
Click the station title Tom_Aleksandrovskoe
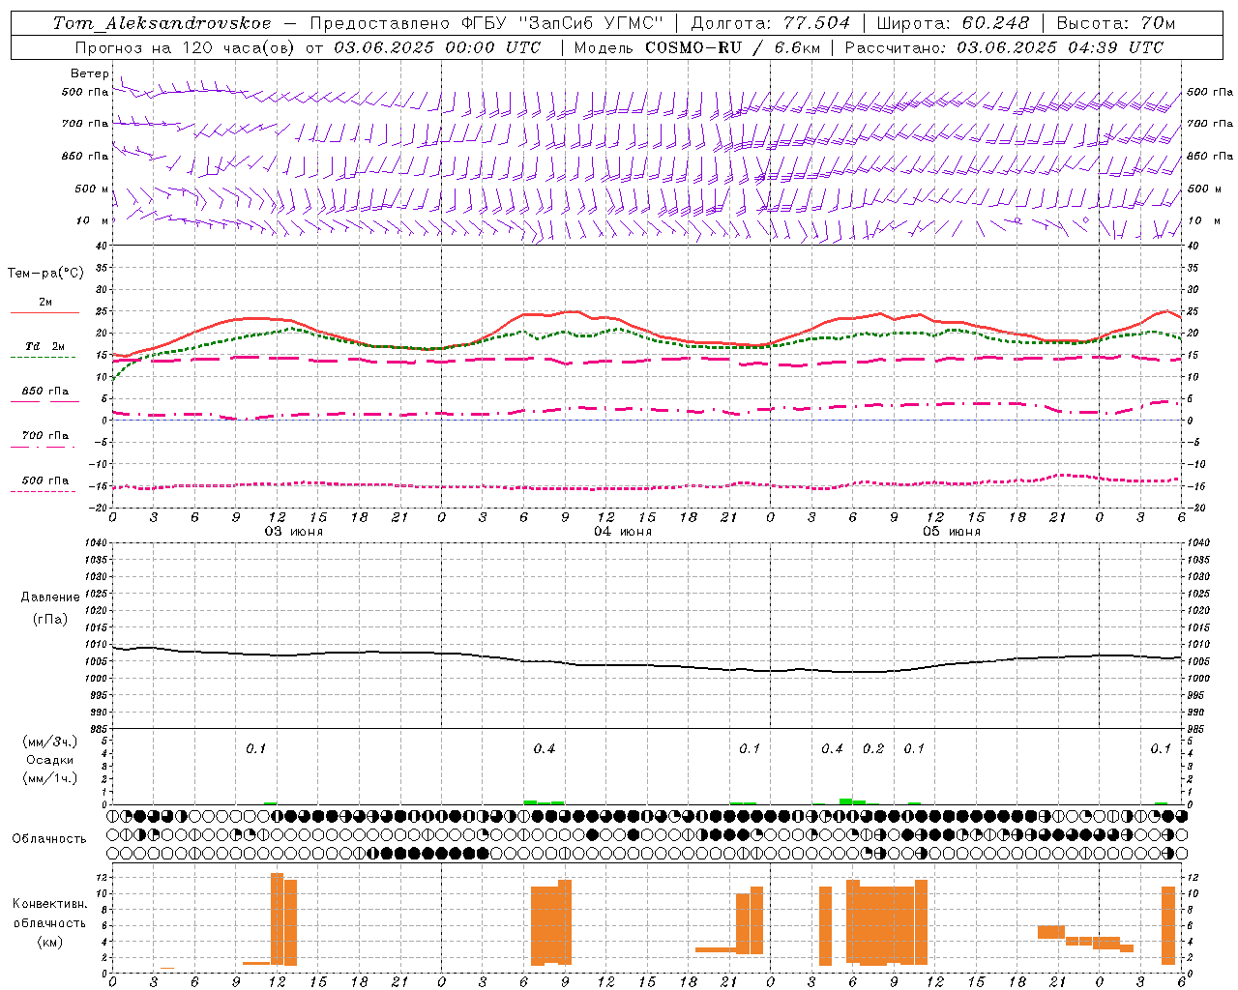coord(162,23)
